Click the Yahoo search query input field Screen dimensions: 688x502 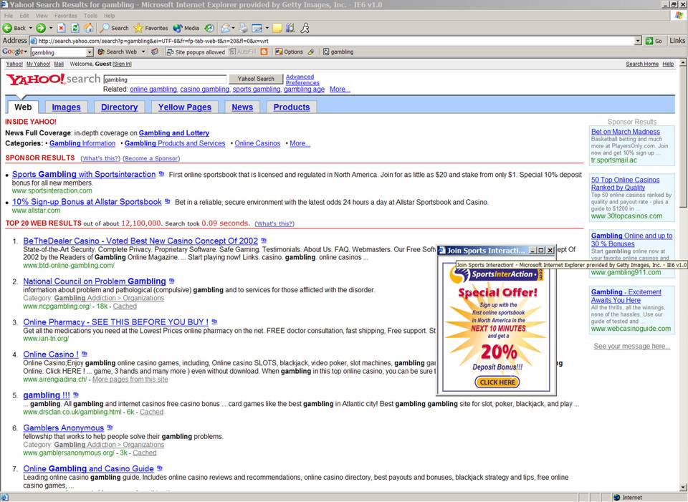coord(164,79)
